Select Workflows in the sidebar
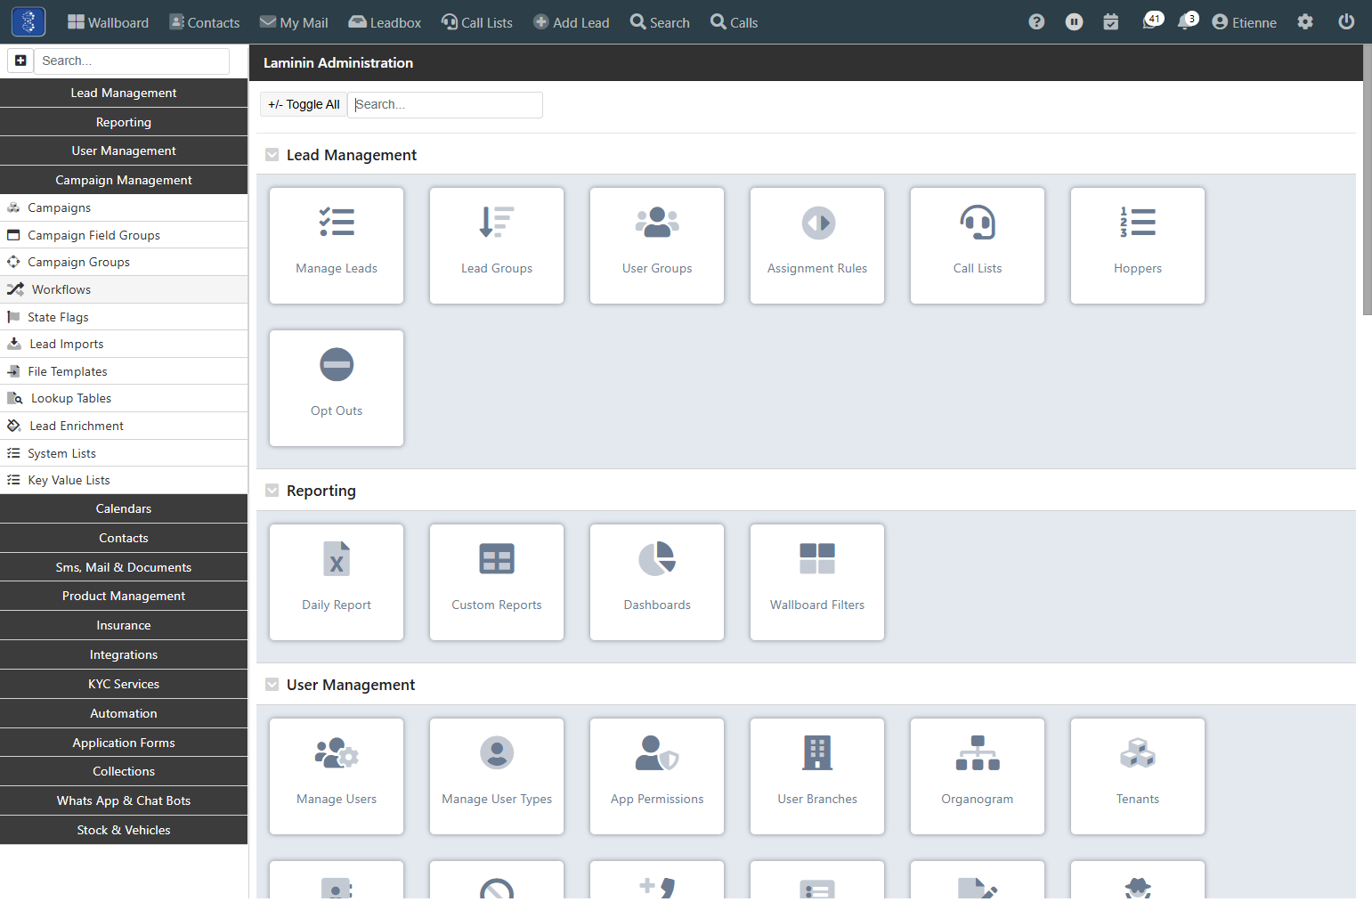The image size is (1372, 918). click(124, 289)
